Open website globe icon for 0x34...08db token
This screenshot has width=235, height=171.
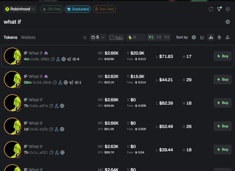[x=66, y=82]
